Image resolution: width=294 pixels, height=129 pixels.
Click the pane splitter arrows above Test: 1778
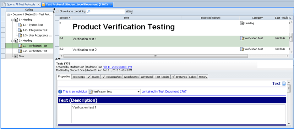[x=57, y=59]
